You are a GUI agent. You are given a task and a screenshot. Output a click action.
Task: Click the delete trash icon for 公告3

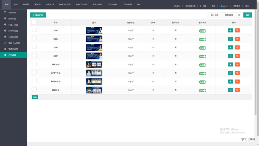[x=237, y=47]
